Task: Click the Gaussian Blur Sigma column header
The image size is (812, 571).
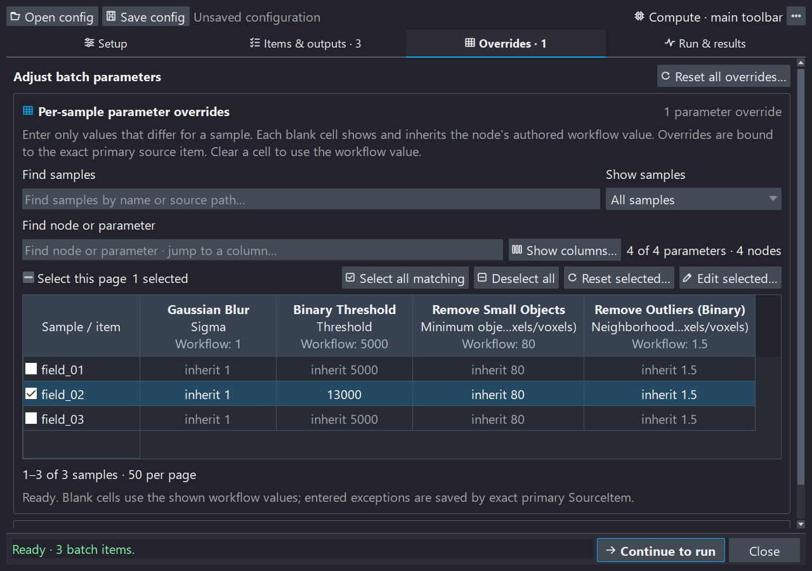Action: point(208,326)
